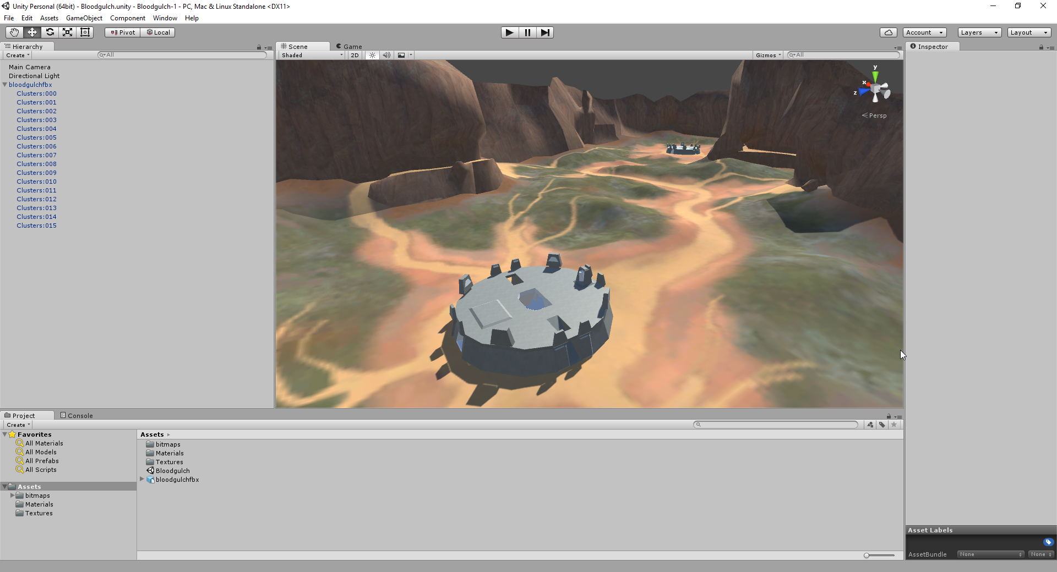Collapse the Assets tree in Project
Image resolution: width=1057 pixels, height=572 pixels.
[5, 487]
